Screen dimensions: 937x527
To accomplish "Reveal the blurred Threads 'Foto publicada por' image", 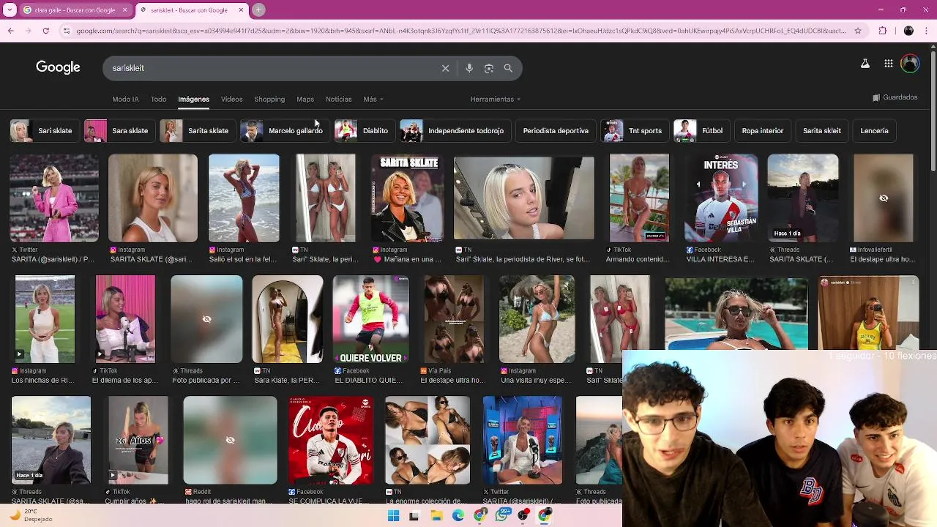I will pos(206,319).
